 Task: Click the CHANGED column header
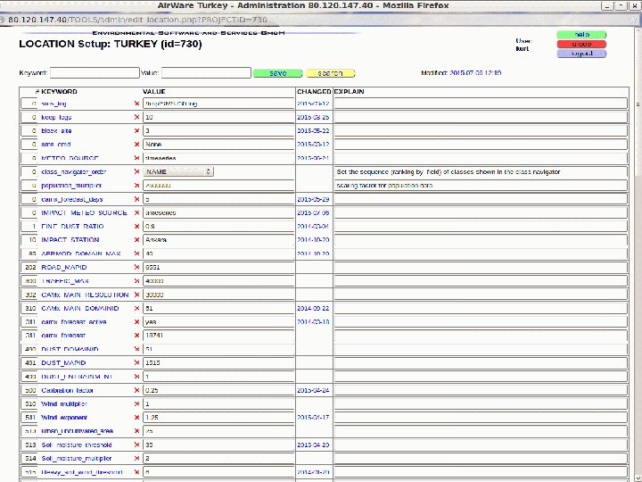point(314,91)
